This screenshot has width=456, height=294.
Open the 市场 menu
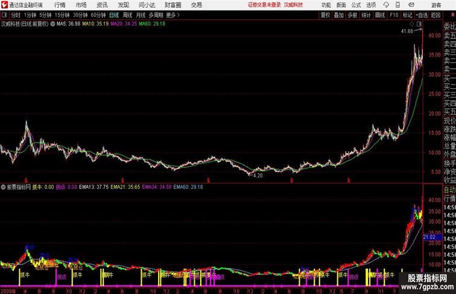81,5
